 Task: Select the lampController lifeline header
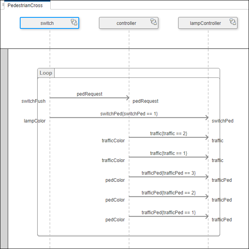click(x=205, y=23)
